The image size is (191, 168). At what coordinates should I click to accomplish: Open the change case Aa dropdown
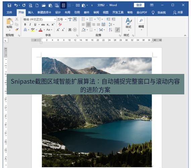(49, 30)
